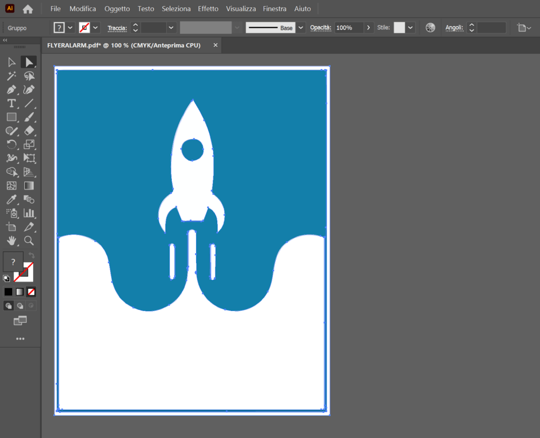Select the Zoom magnifier tool
This screenshot has width=540, height=438.
tap(29, 241)
